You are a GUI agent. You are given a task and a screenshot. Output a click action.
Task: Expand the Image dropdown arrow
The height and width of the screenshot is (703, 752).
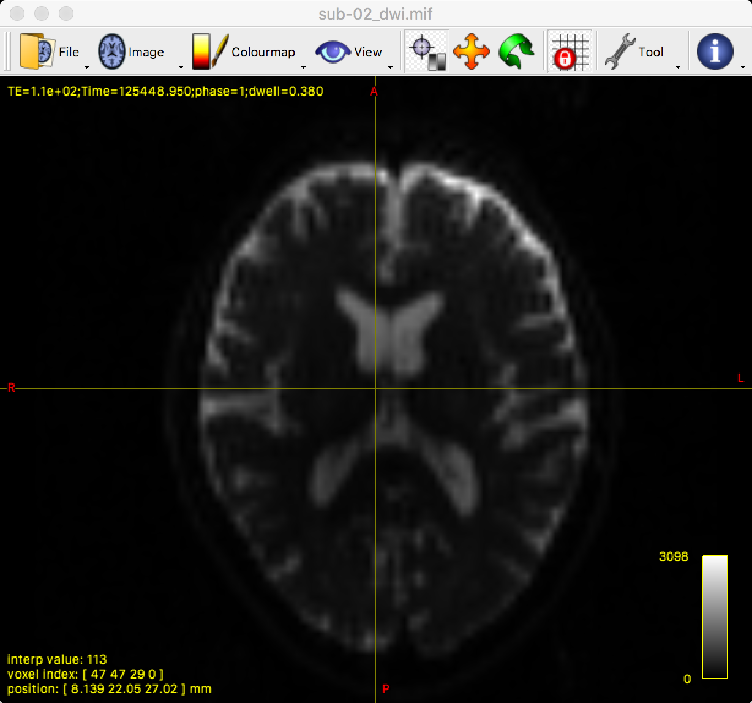(x=181, y=67)
